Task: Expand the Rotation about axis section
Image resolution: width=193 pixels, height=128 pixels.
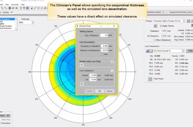Action: point(112,61)
